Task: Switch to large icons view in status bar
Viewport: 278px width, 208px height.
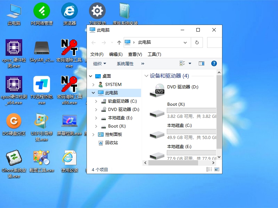Action: [217, 170]
